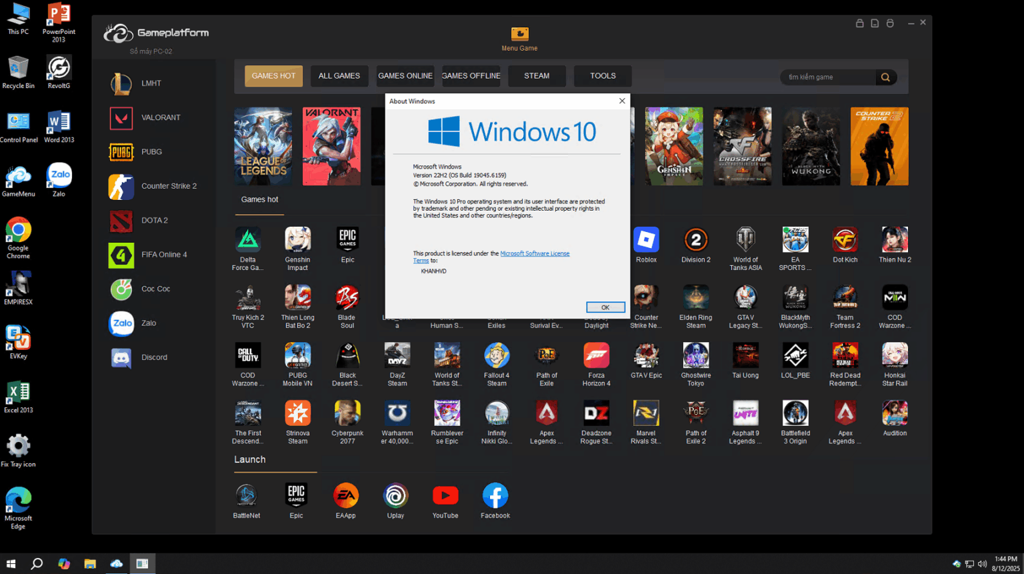Screen dimensions: 1024x574
Task: Open the EAApp launcher icon
Action: click(x=345, y=497)
